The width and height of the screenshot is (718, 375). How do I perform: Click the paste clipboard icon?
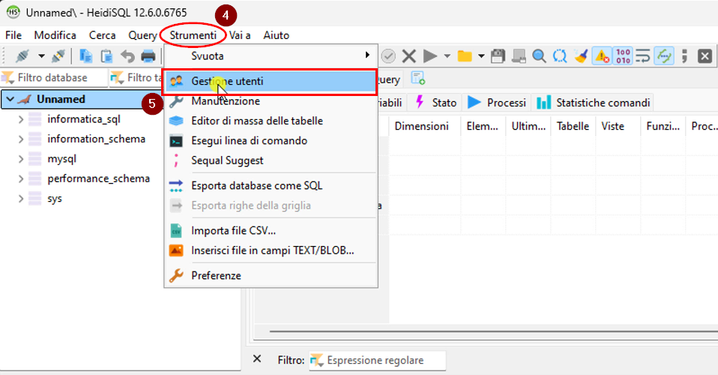106,56
